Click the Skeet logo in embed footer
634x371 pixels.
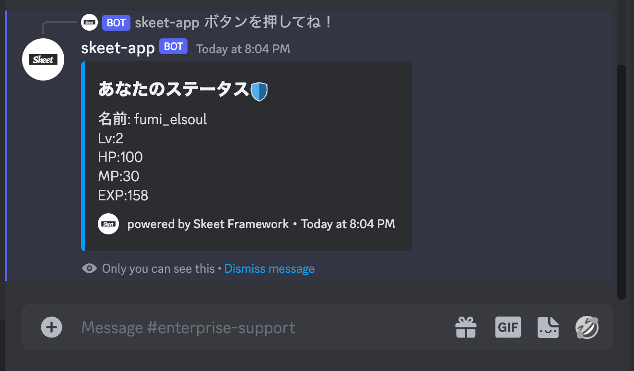[108, 224]
